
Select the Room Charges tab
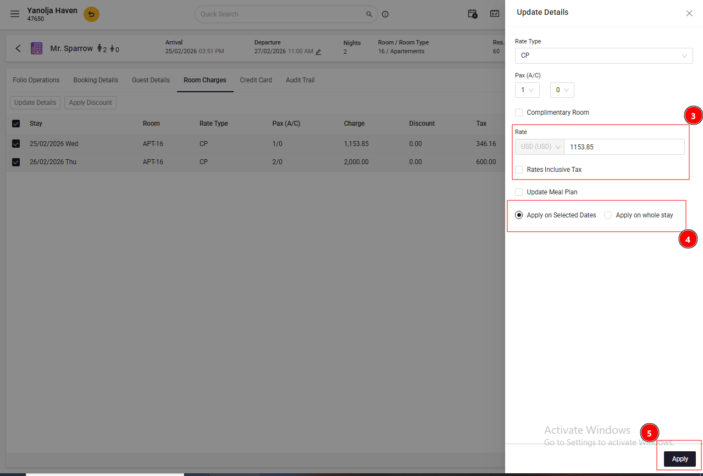pyautogui.click(x=205, y=80)
